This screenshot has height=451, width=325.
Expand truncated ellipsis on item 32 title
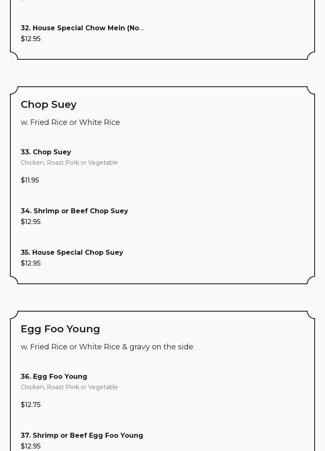pos(142,28)
